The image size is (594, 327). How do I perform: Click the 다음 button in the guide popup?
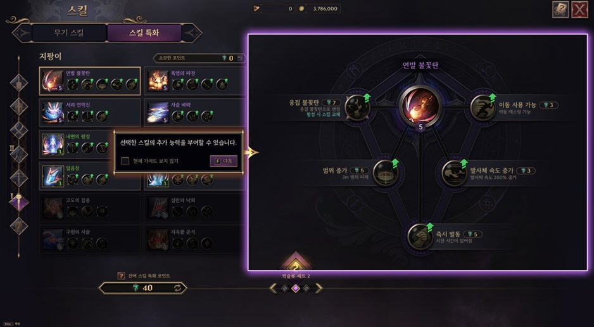[224, 161]
